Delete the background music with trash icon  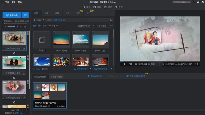pos(25,26)
